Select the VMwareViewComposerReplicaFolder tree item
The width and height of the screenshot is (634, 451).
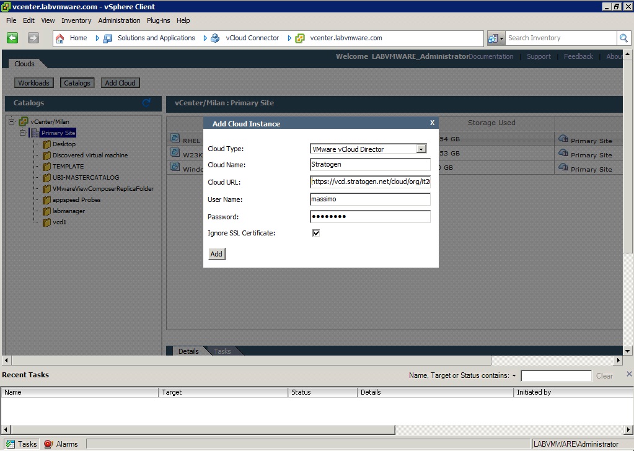point(103,189)
